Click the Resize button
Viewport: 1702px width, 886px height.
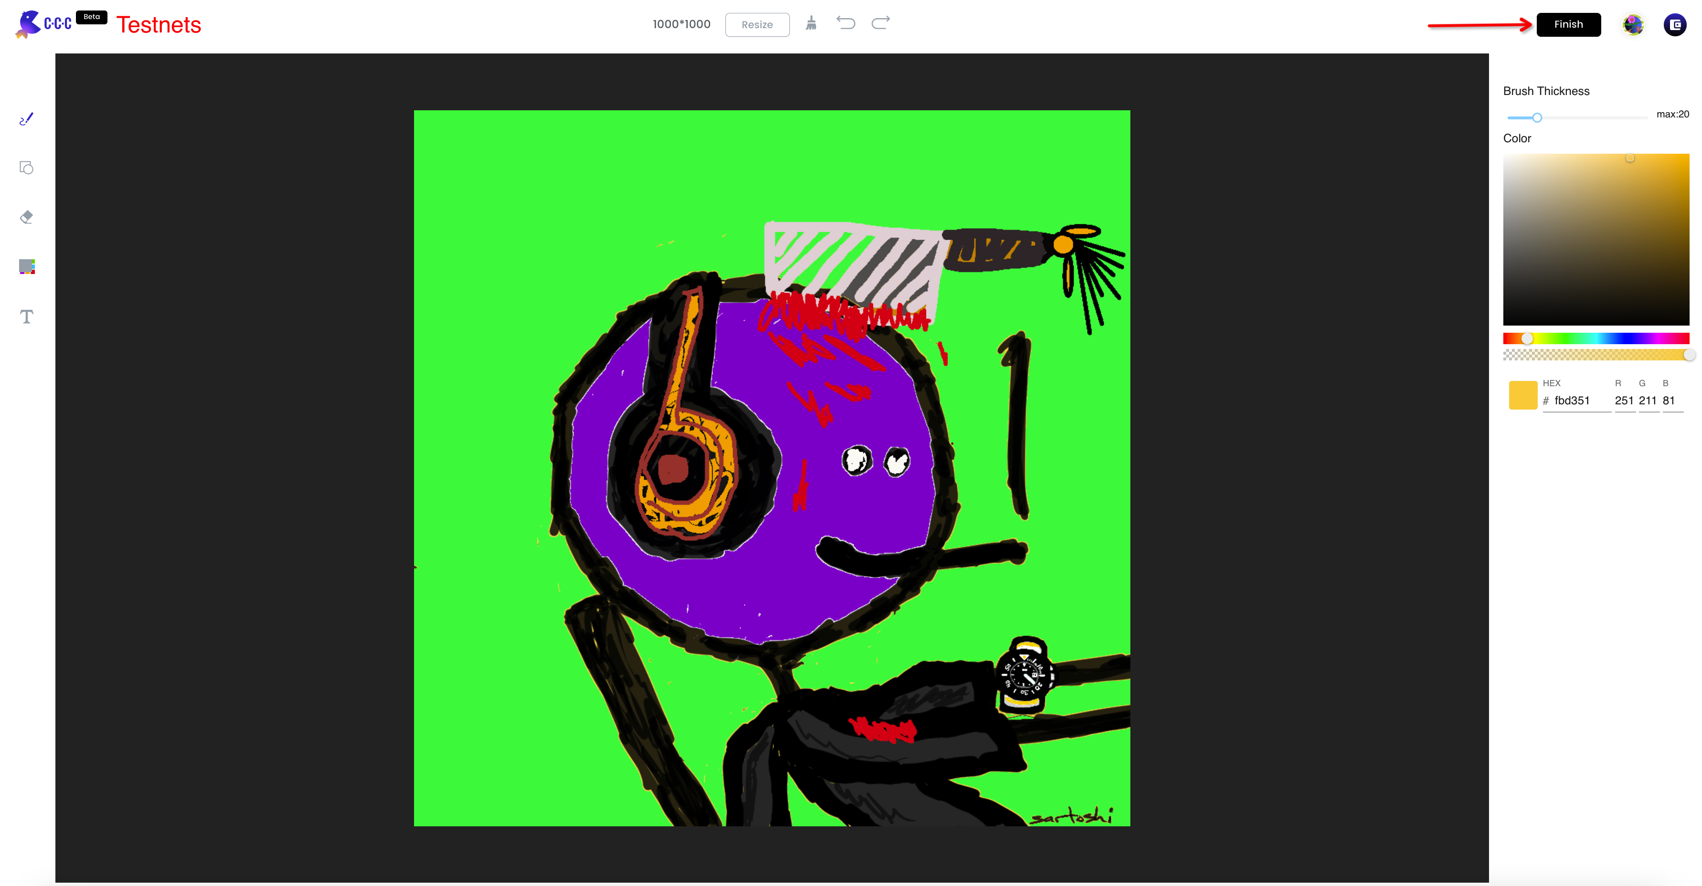pos(756,24)
